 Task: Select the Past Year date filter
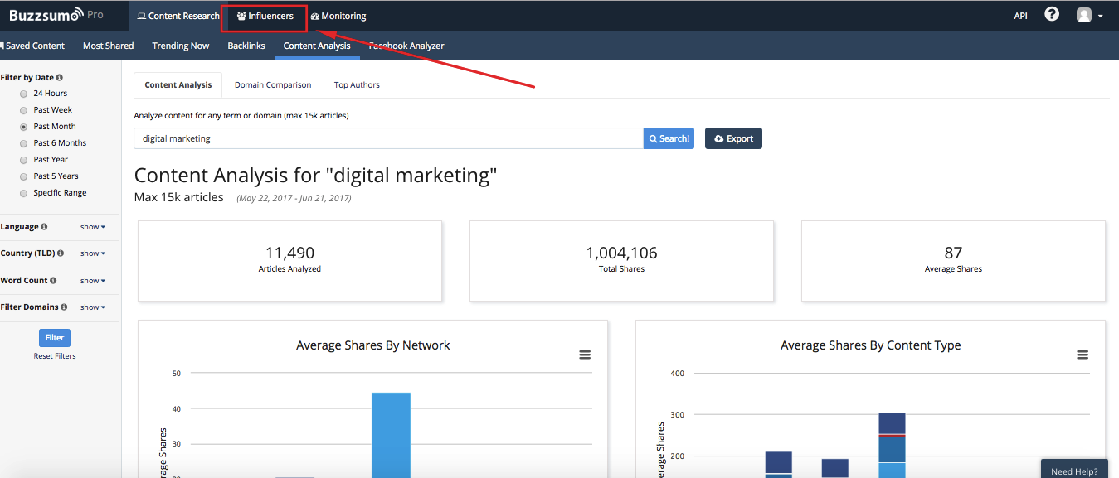(23, 160)
